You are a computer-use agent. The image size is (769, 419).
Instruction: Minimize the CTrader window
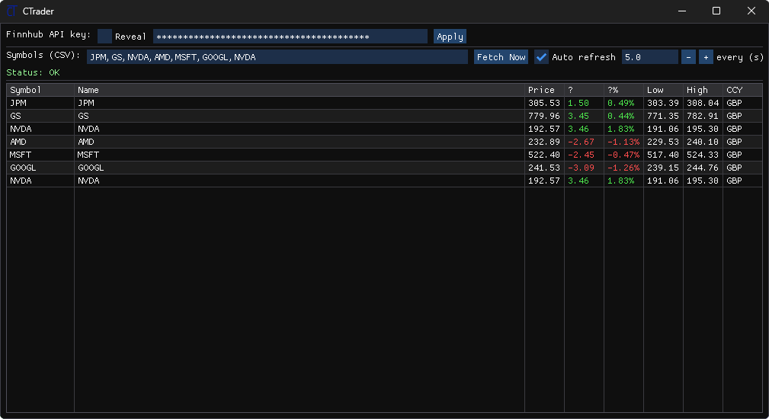[x=681, y=11]
